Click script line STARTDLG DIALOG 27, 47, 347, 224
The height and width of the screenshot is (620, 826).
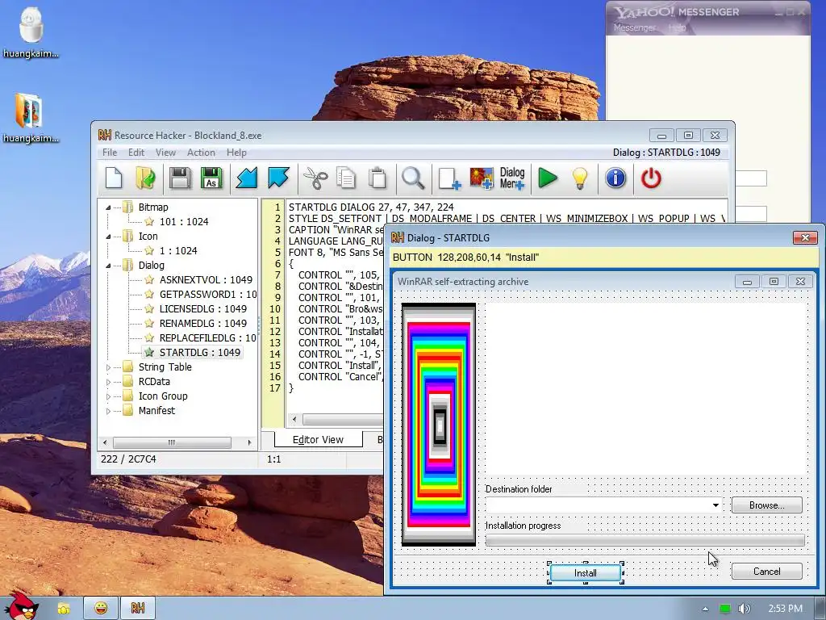(371, 207)
